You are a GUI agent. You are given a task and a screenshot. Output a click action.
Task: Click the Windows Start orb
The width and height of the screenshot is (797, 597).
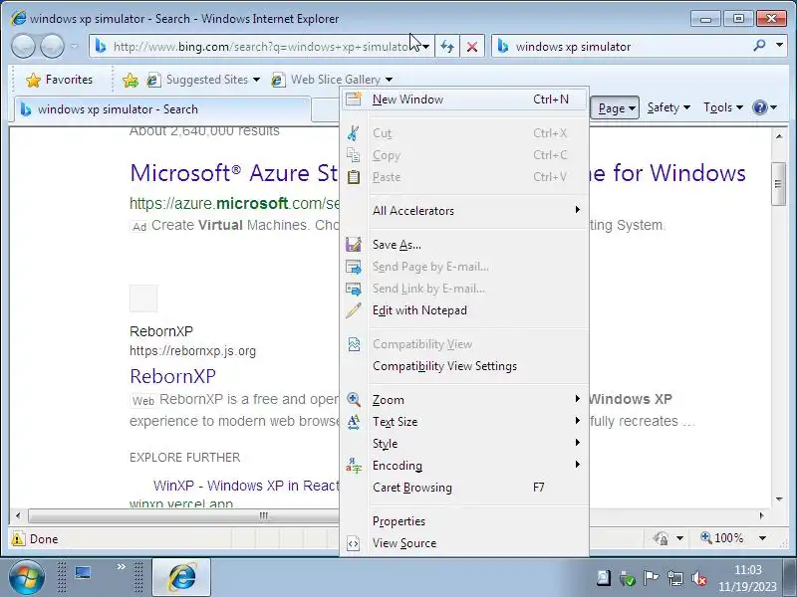[26, 578]
